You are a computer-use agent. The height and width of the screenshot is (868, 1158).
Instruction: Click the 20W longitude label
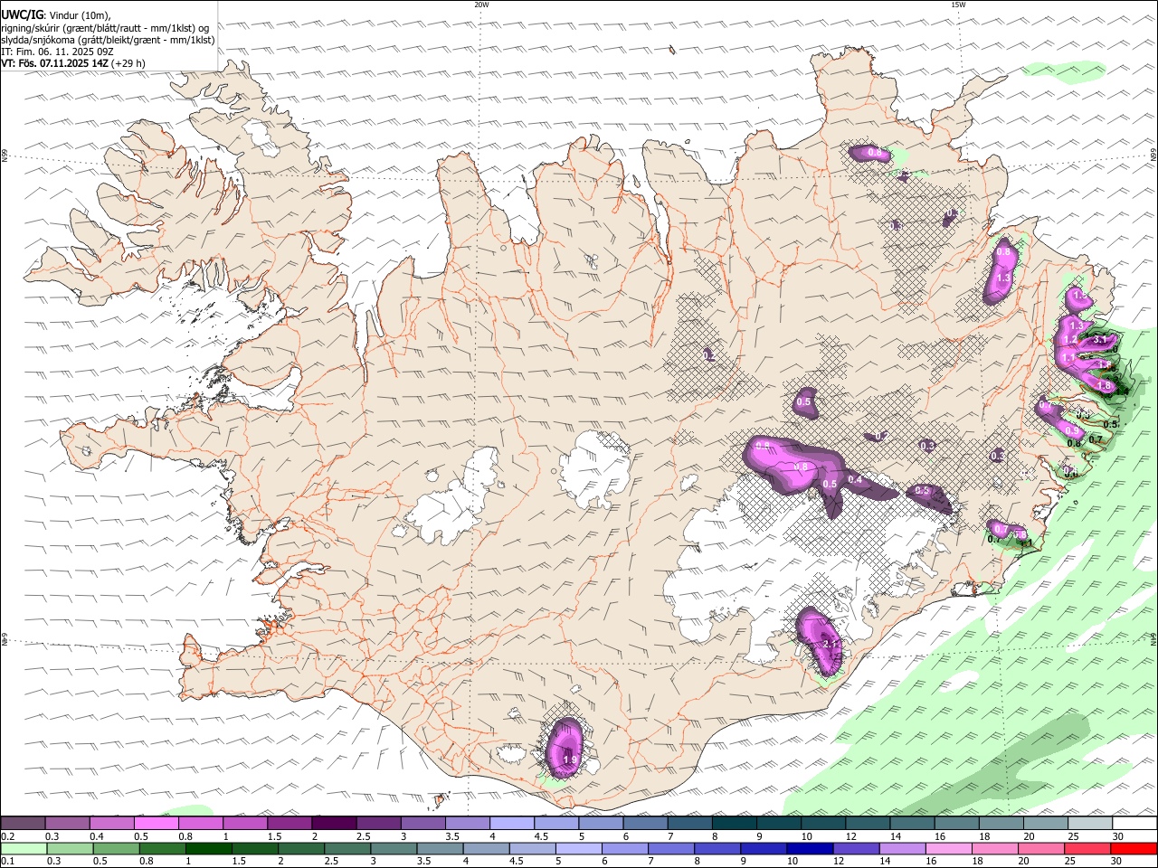coord(481,5)
